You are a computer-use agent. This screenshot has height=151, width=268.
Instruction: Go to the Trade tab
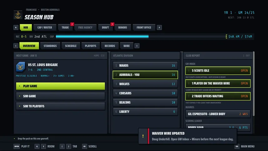pyautogui.click(x=65, y=27)
